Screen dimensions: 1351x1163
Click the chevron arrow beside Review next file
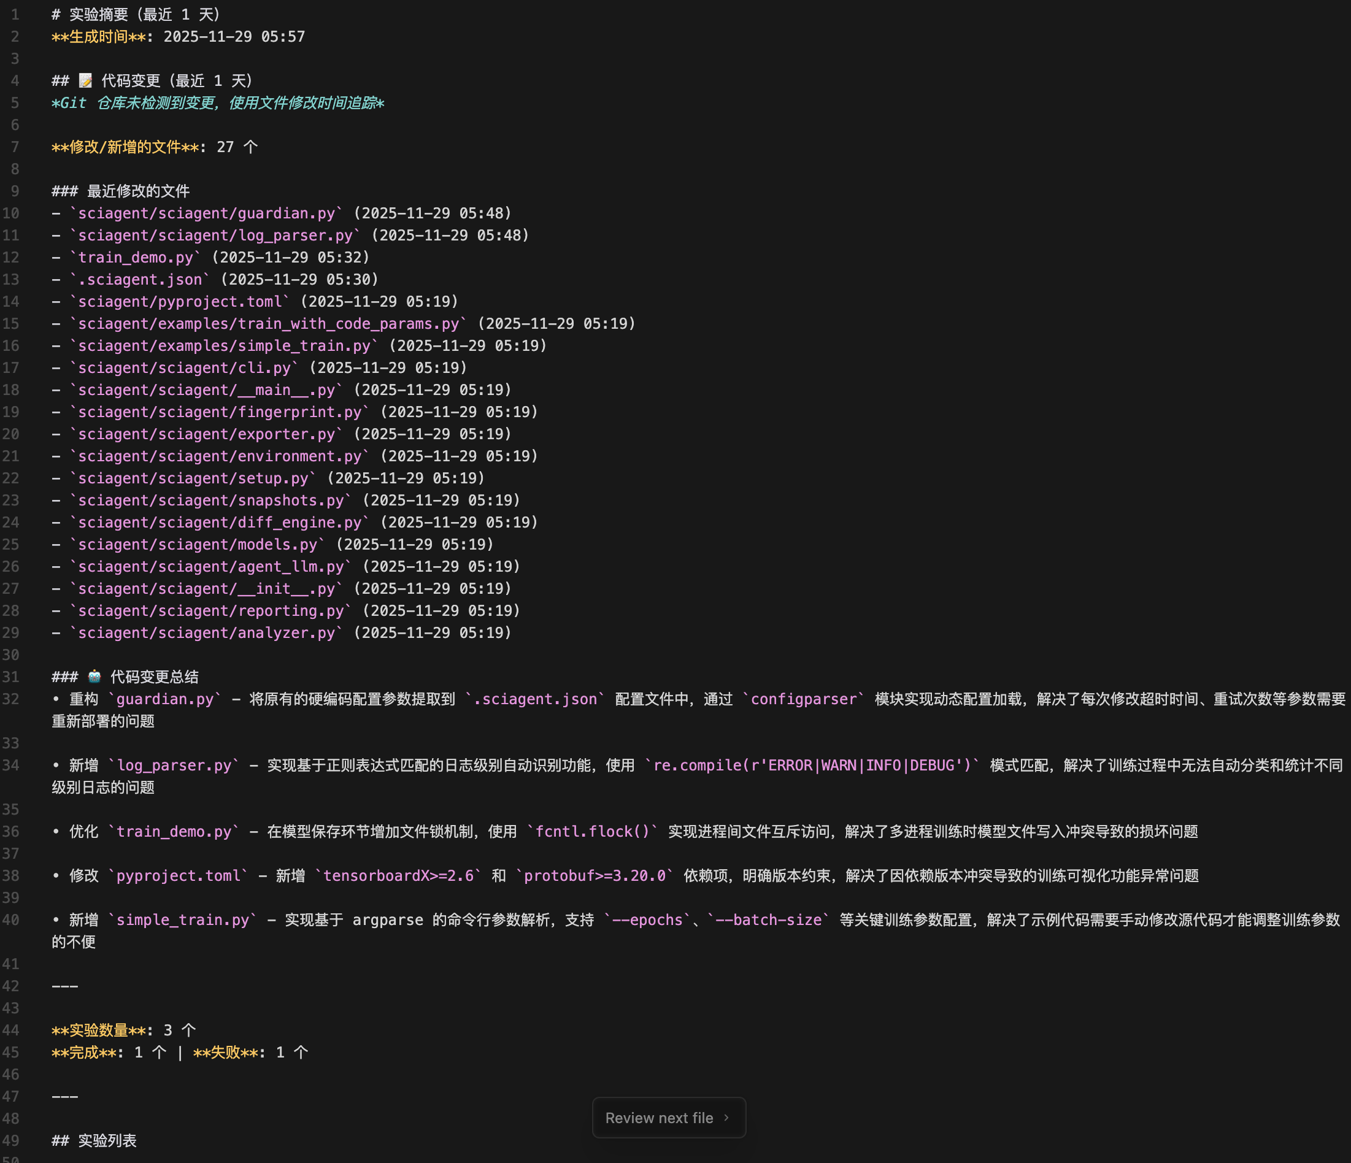tap(726, 1118)
